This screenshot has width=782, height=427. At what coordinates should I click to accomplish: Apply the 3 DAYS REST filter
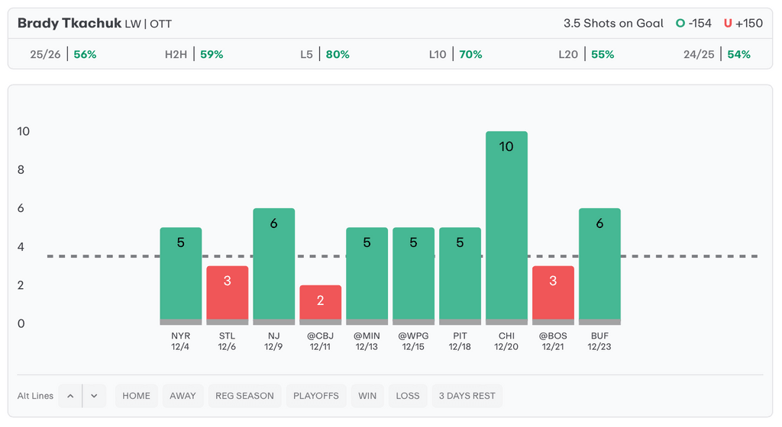(467, 396)
